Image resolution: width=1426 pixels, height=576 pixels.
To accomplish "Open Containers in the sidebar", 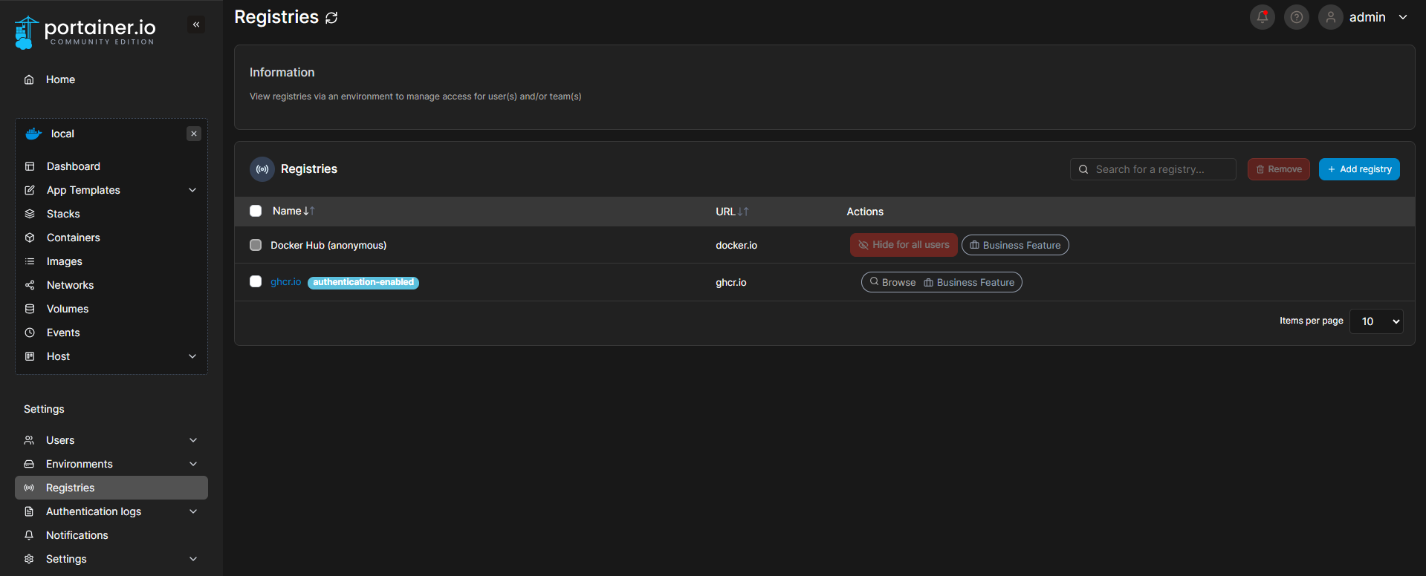I will (x=73, y=238).
